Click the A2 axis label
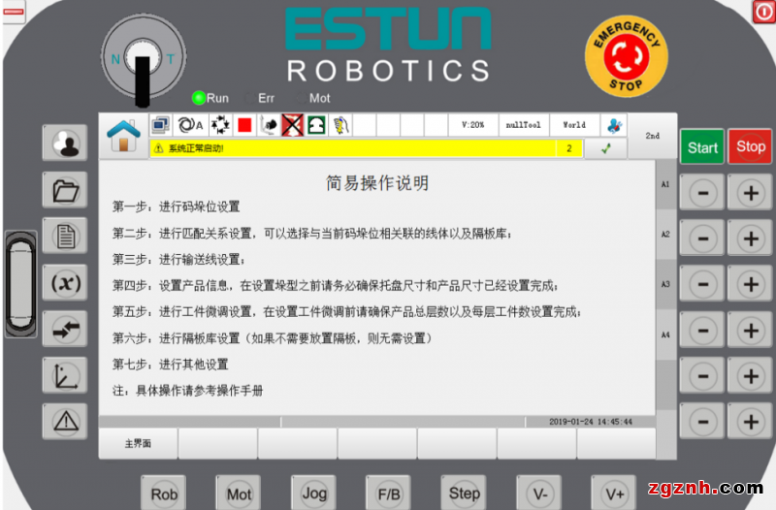Screen dimensions: 776x510 pos(665,234)
